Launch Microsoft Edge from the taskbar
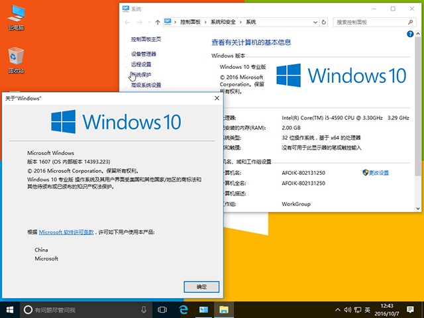The image size is (424, 318). (x=184, y=309)
